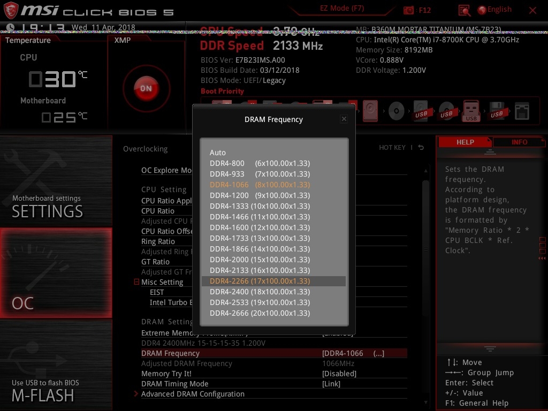Screen dimensions: 548x411
Task: Choose DDR4-2666 (20x100.00x1.33)
Action: [273, 313]
